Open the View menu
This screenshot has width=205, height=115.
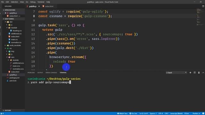(x=22, y=2)
